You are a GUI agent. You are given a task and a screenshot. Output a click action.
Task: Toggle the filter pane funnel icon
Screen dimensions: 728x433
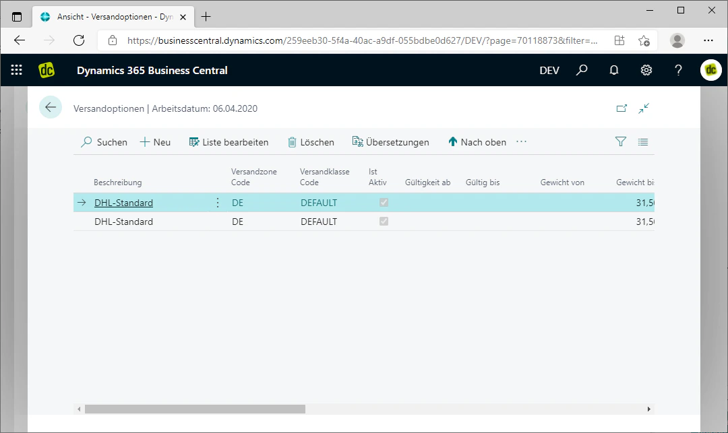click(x=621, y=142)
